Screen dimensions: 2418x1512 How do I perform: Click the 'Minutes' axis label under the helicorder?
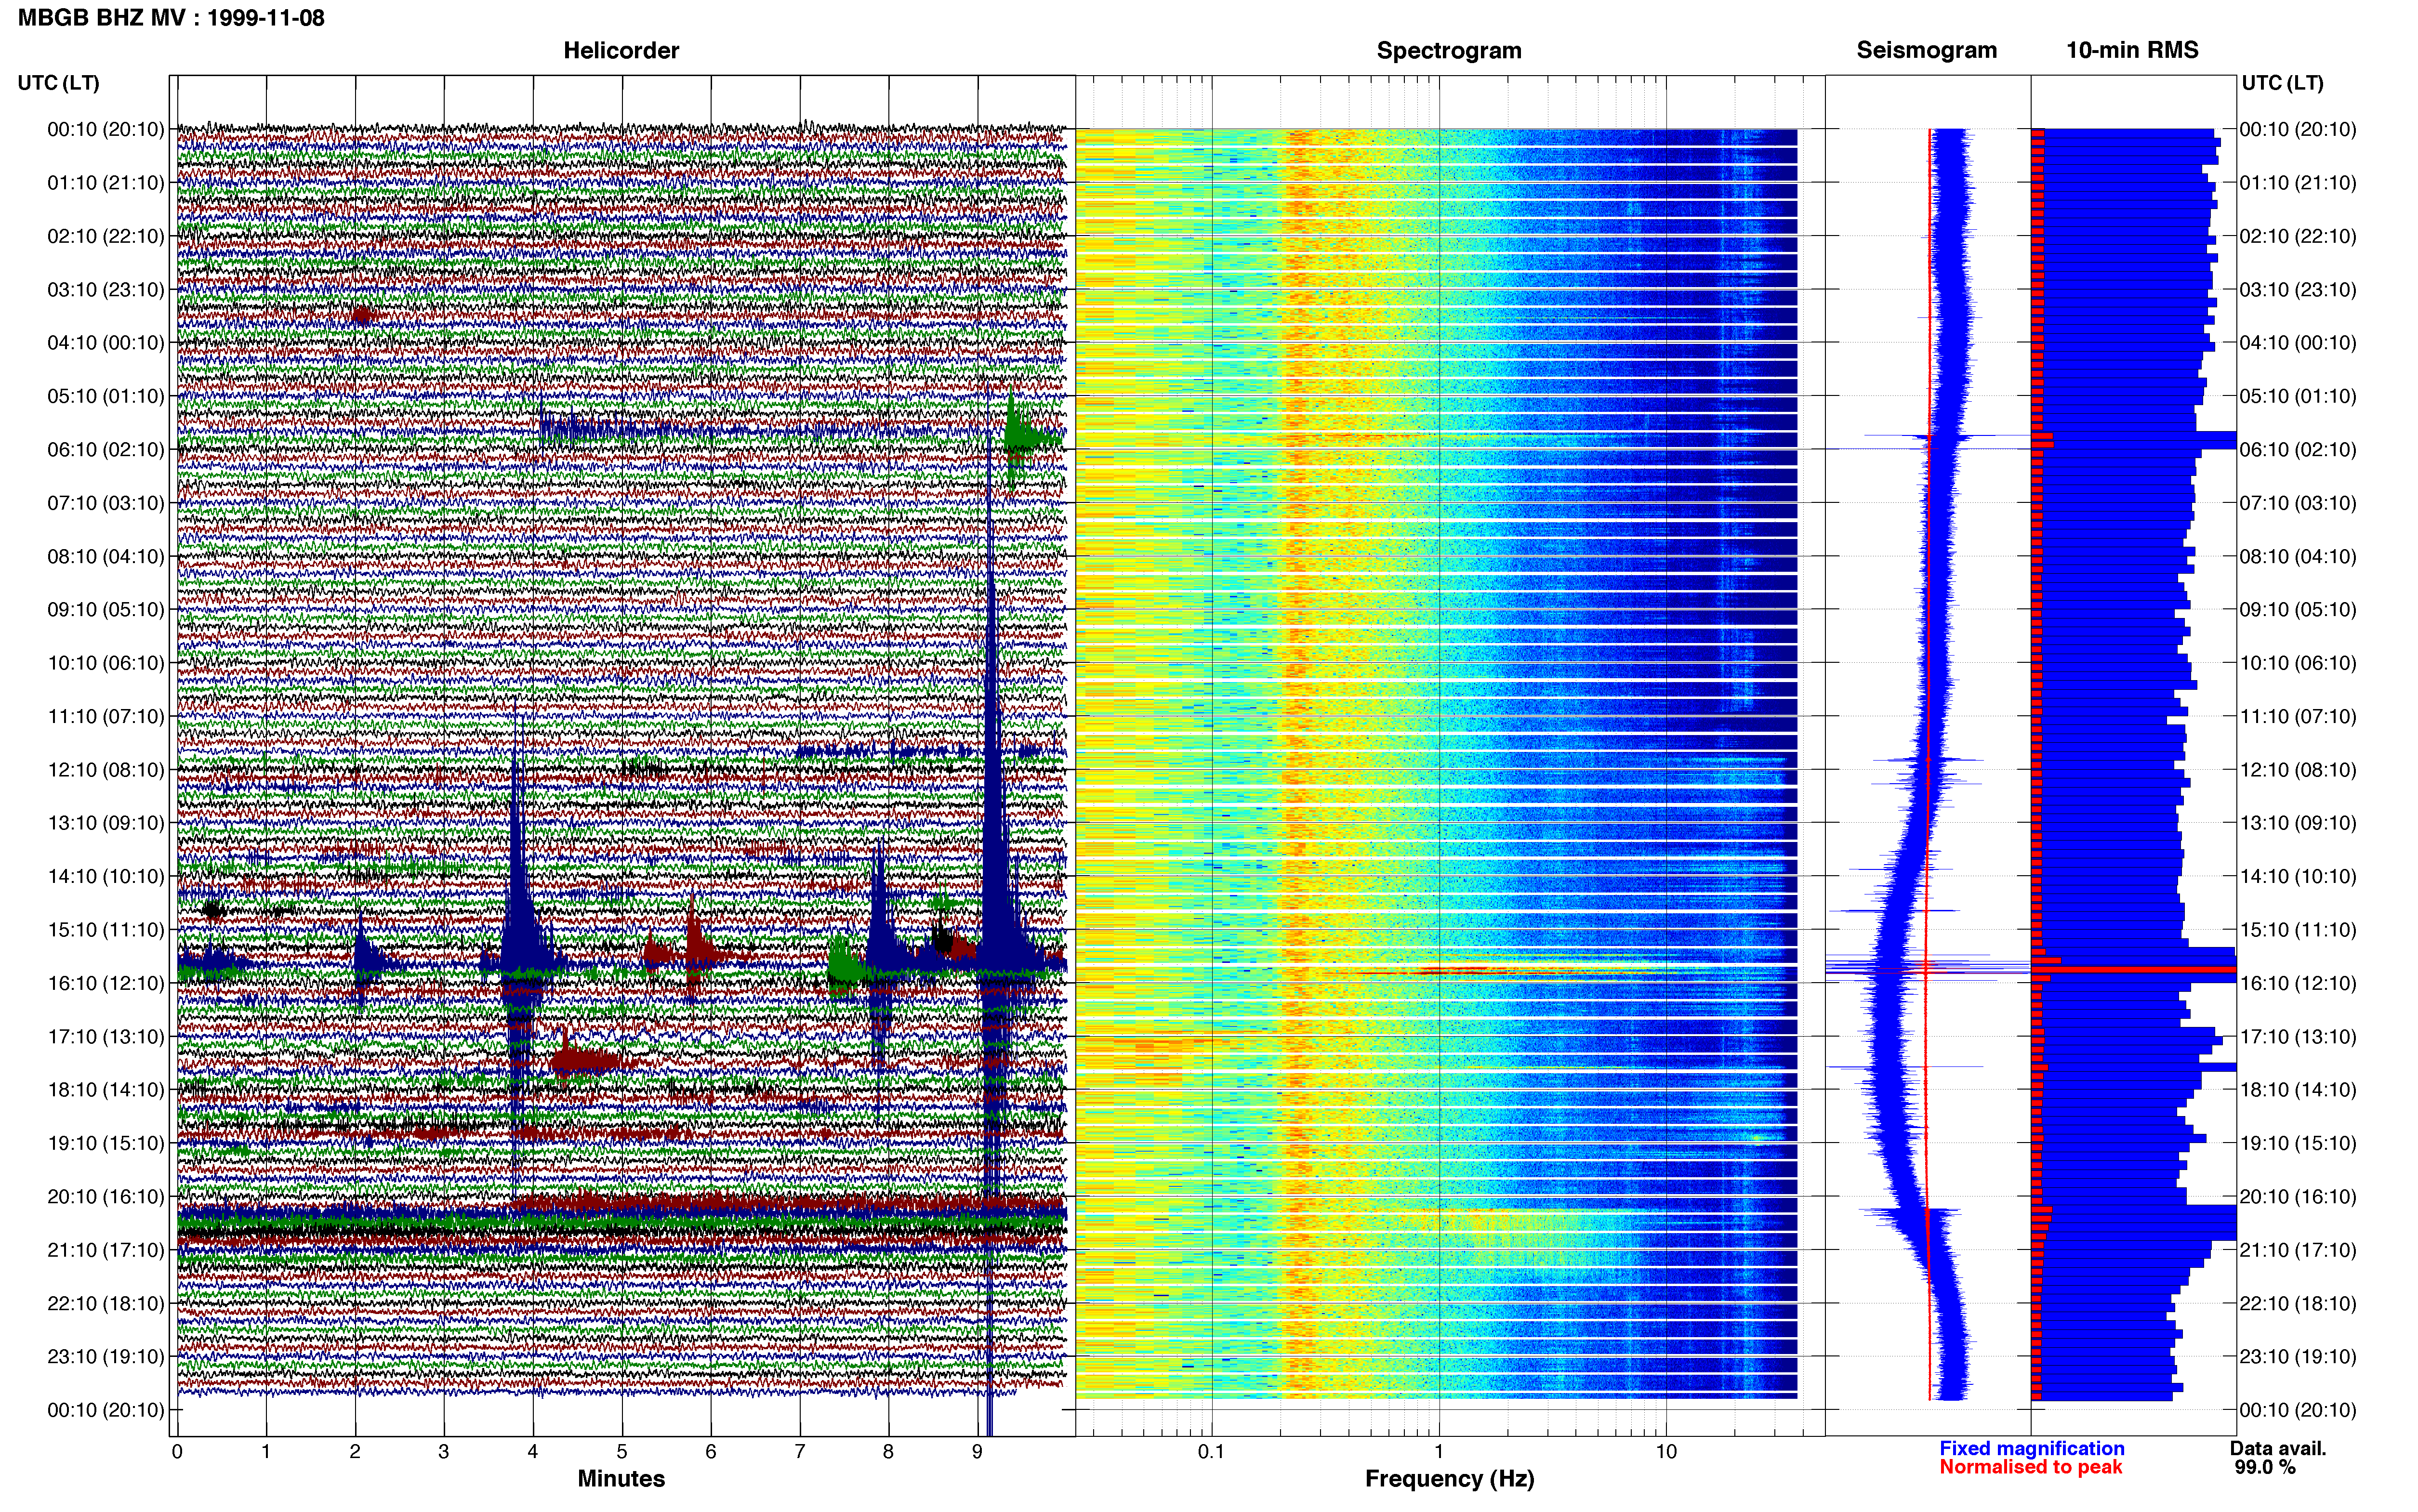621,1479
